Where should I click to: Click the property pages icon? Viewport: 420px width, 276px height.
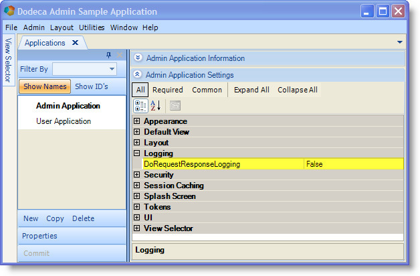tap(175, 106)
